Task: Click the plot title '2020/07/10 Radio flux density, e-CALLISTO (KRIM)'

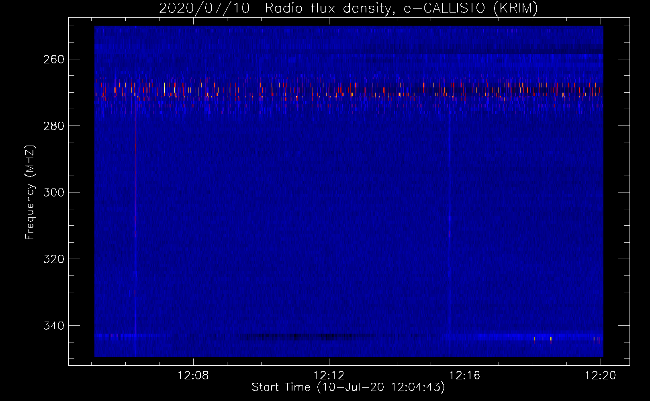Action: [348, 8]
